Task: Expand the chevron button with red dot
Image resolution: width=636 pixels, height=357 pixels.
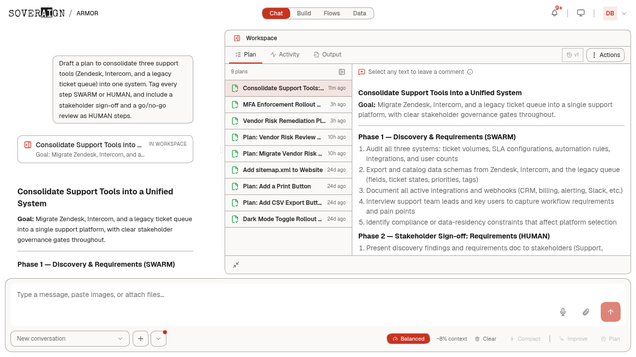Action: click(159, 339)
